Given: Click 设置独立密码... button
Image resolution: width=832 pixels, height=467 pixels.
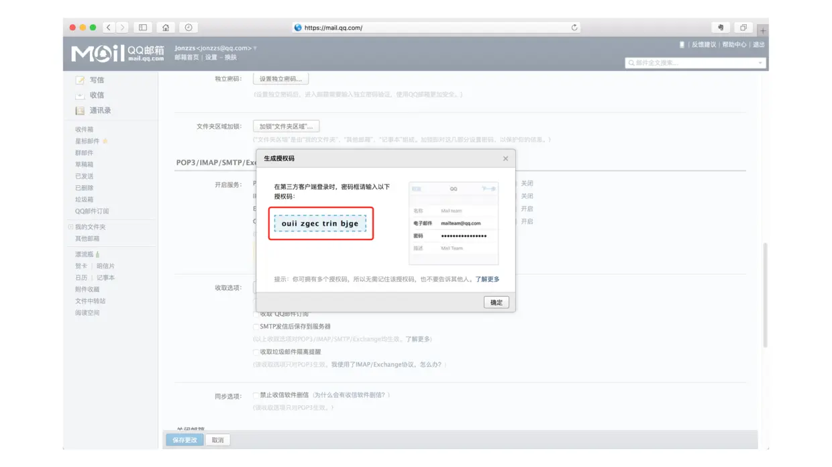Looking at the screenshot, I should (x=280, y=79).
